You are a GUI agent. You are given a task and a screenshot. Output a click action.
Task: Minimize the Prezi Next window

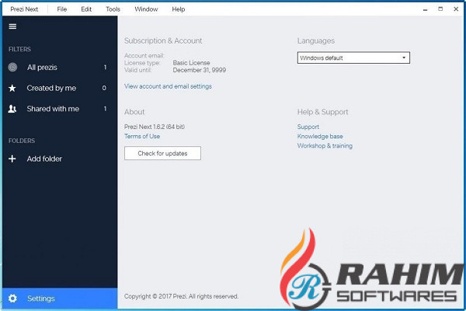pos(426,9)
